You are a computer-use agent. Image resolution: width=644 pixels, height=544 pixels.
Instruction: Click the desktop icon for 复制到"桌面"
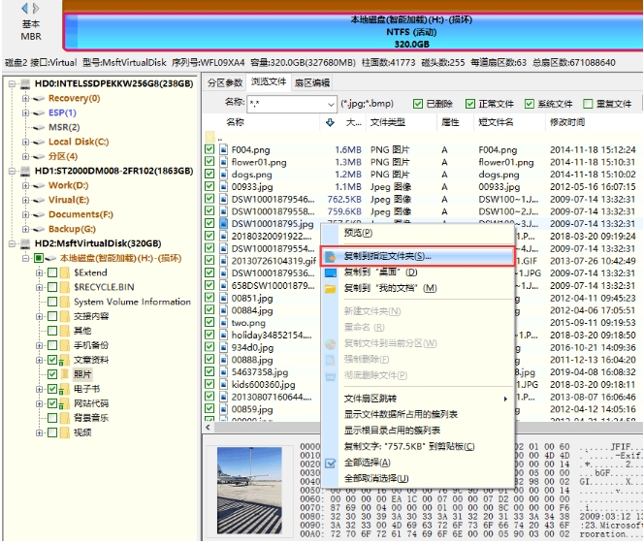point(331,272)
